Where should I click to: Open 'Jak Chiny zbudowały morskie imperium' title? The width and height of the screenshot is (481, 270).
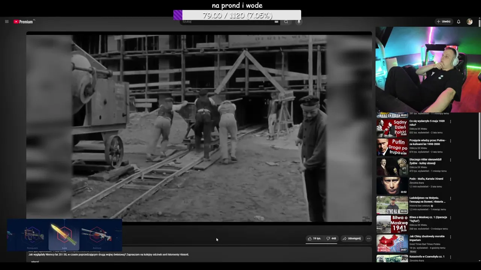pos(427,238)
